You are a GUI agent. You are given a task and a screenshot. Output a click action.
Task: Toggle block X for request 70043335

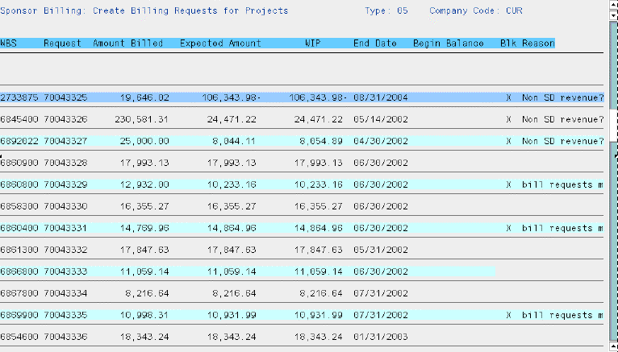[508, 315]
